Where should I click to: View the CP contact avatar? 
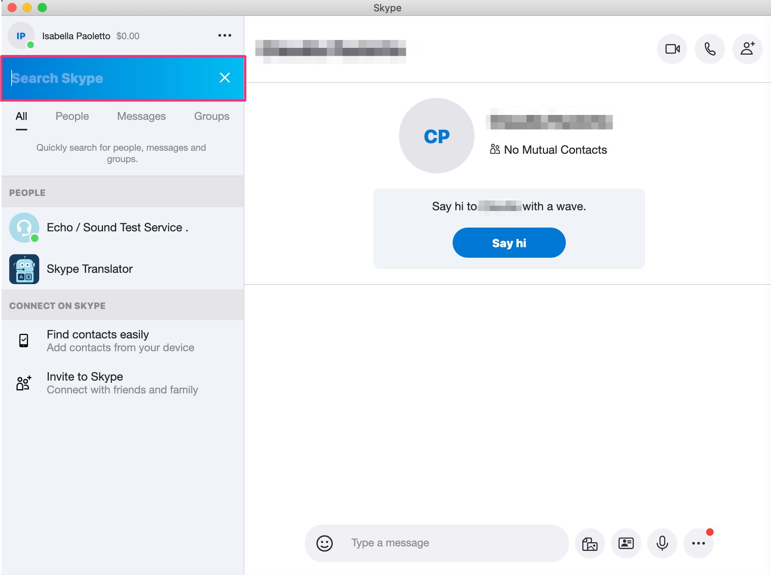pos(436,136)
